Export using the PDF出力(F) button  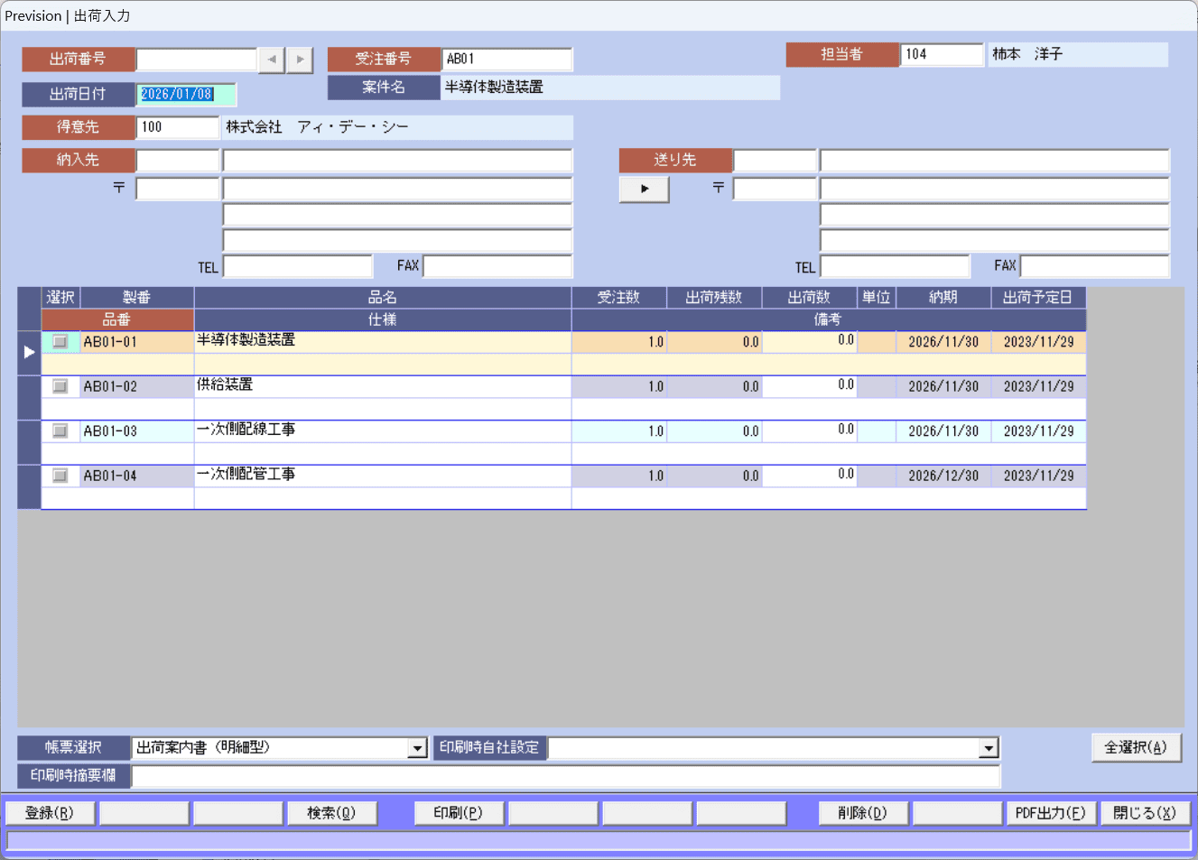click(x=1051, y=813)
